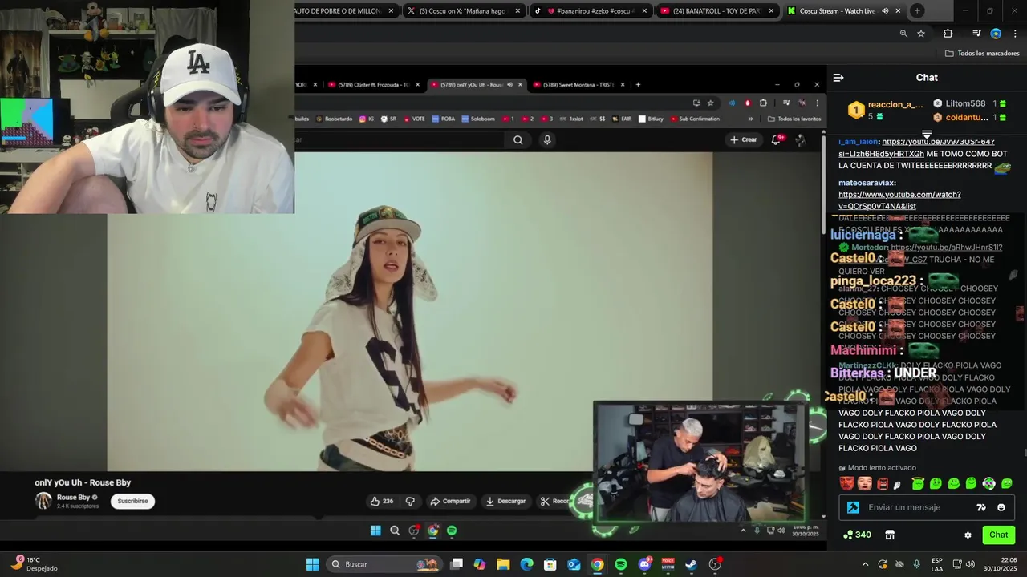Open media control icon in outer browser
This screenshot has height=577, width=1027.
coord(976,34)
